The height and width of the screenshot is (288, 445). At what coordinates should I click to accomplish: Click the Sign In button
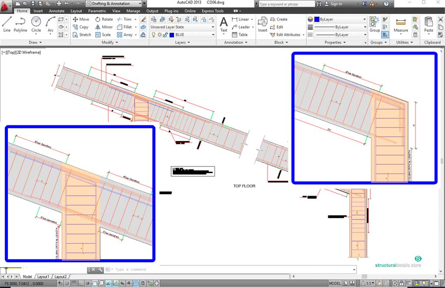(x=336, y=4)
